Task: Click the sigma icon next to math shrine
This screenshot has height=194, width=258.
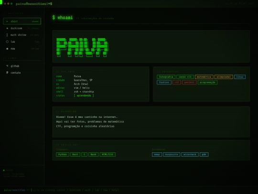Action: pos(7,35)
